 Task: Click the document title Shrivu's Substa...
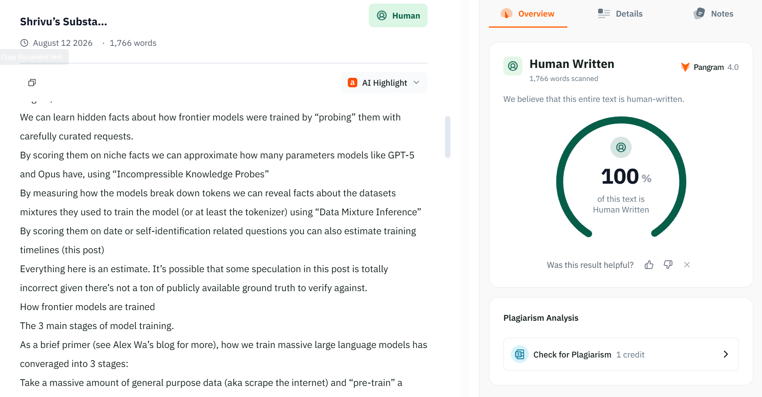pyautogui.click(x=64, y=22)
